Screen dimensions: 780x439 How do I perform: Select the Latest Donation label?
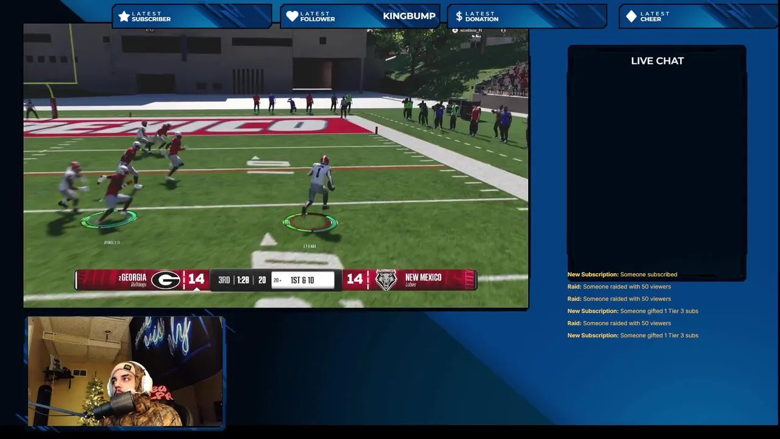coord(481,16)
